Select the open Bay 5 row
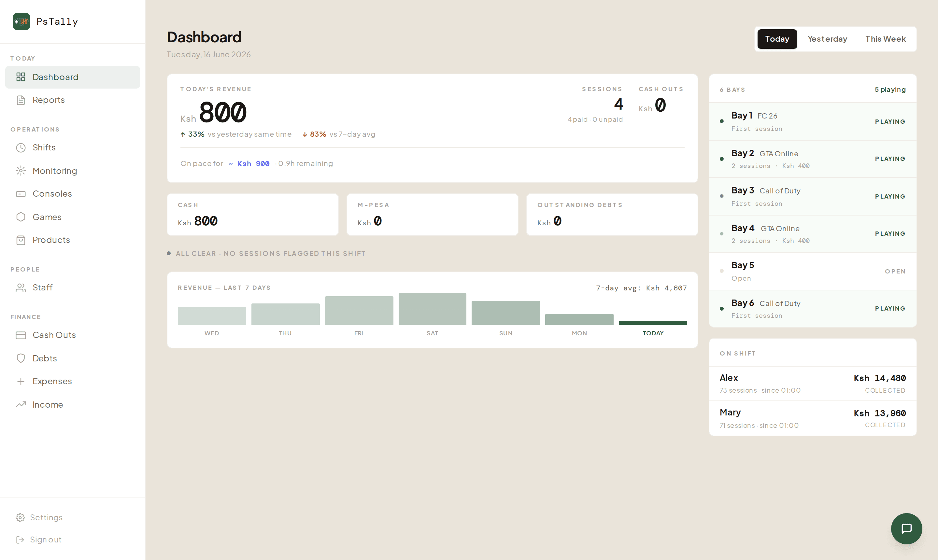The image size is (938, 560). click(813, 271)
